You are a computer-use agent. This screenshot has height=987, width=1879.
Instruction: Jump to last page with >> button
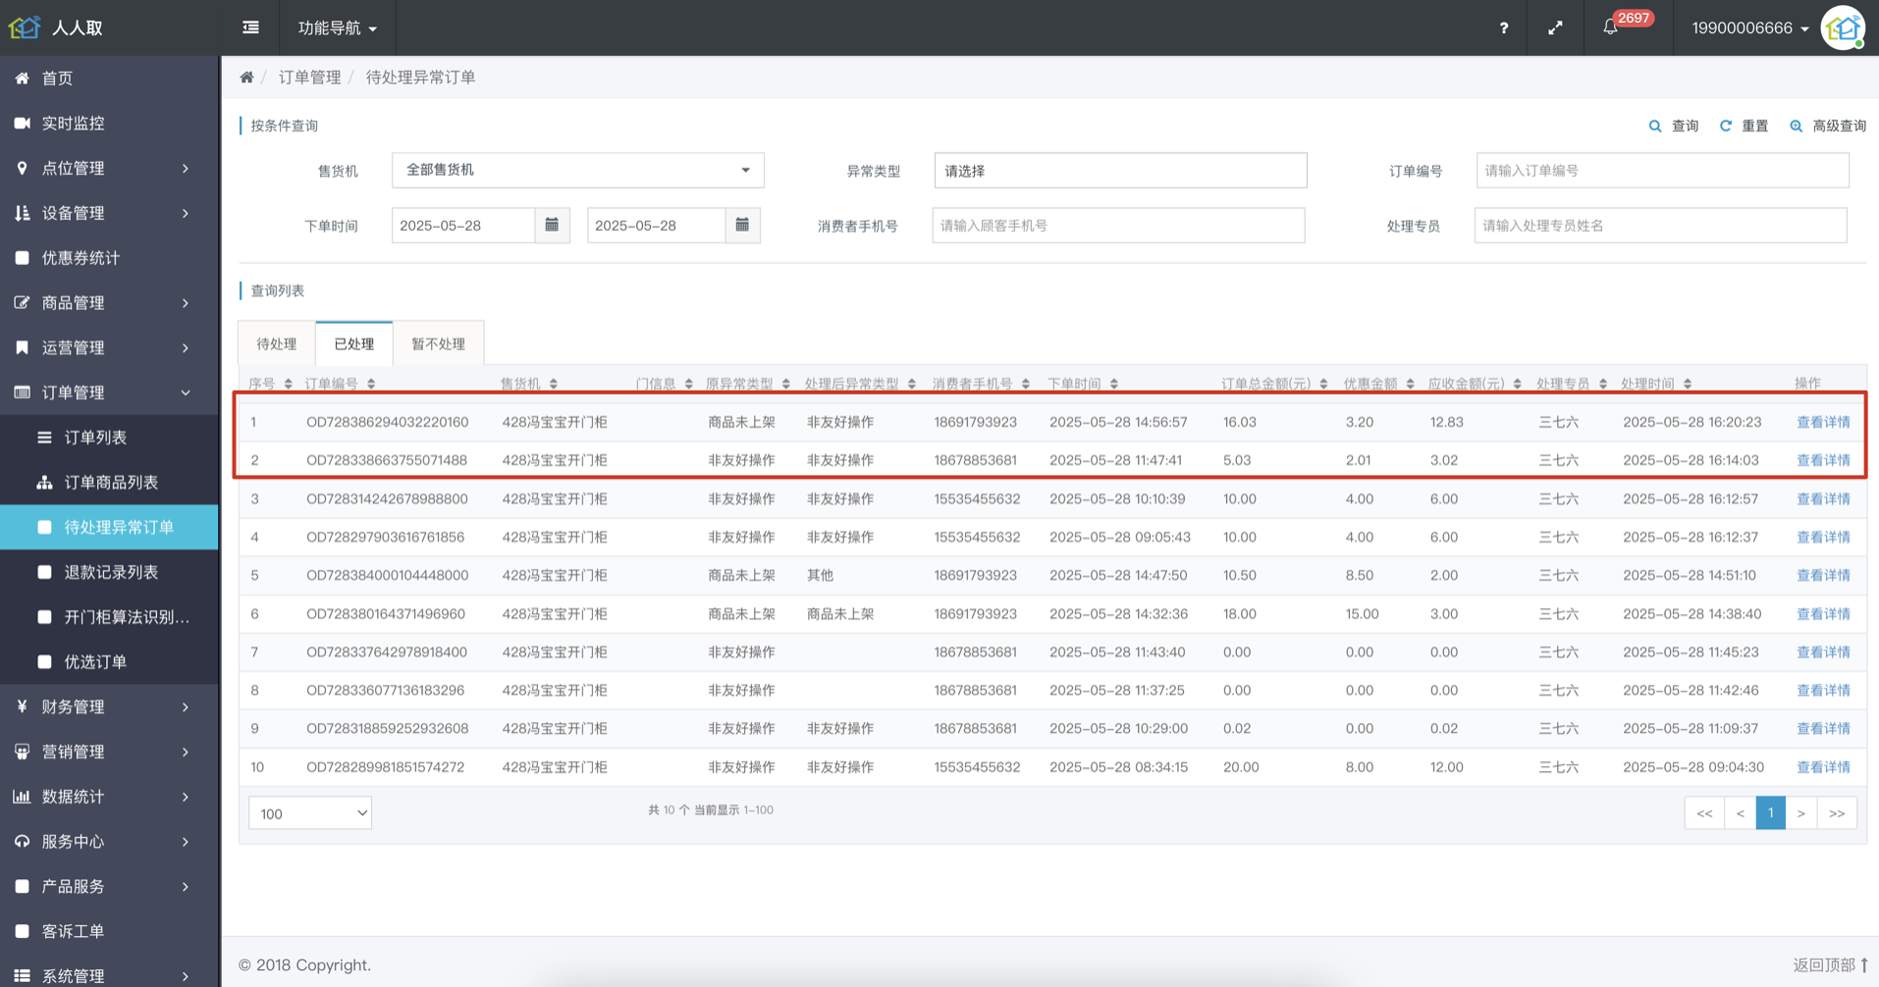1837,813
